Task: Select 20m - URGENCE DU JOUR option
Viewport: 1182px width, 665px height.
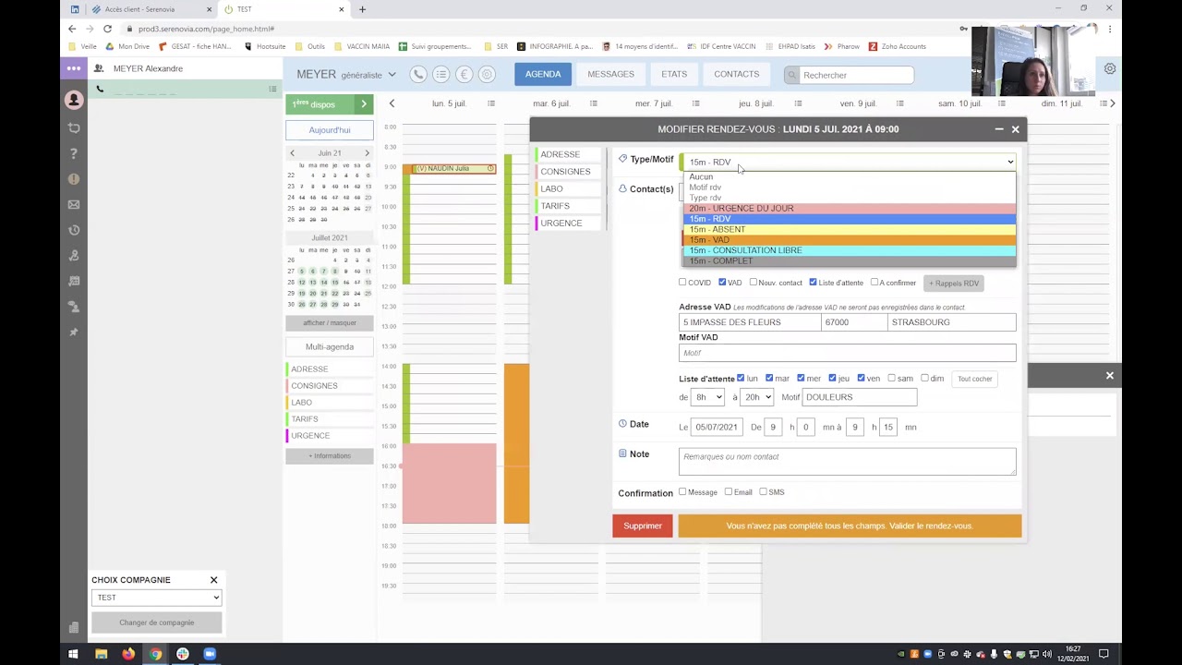Action: pos(850,209)
